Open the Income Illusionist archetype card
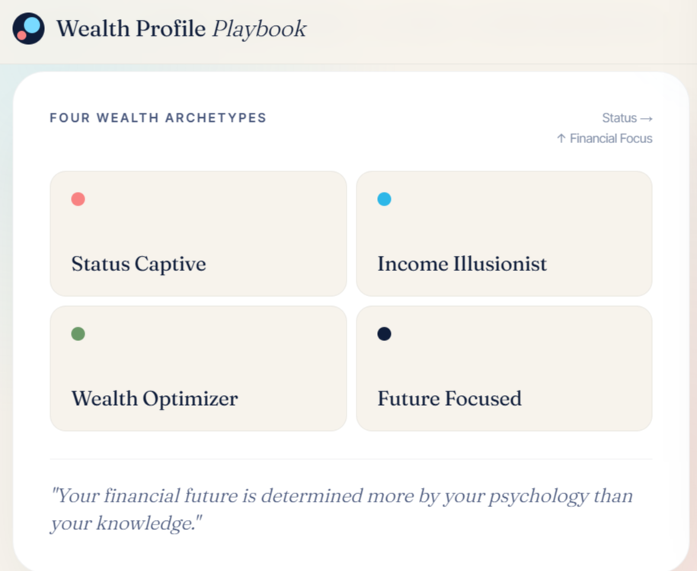Viewport: 697px width, 571px height. 504,234
